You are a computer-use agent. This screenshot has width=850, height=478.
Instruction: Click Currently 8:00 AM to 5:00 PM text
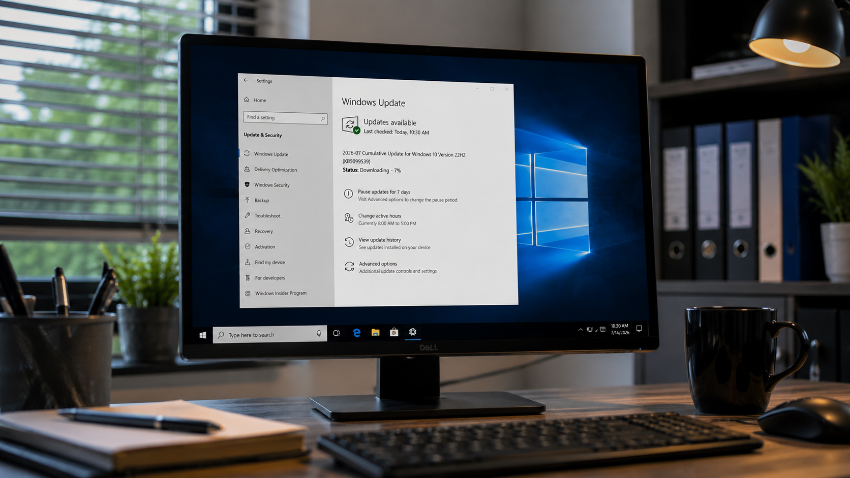[387, 224]
